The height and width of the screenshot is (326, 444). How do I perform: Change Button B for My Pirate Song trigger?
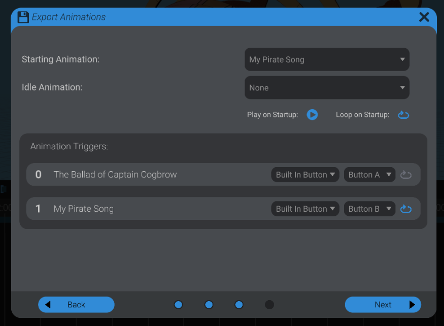[x=369, y=208]
